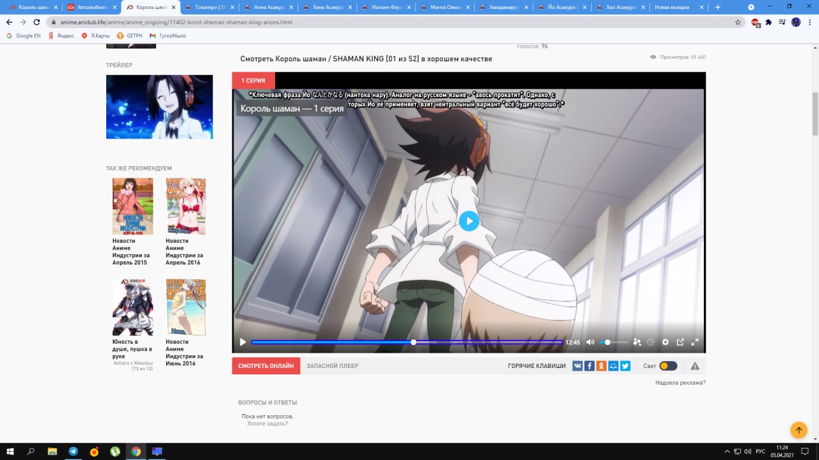The width and height of the screenshot is (819, 460).
Task: Start playback with the bottom-bar play icon
Action: coord(243,342)
